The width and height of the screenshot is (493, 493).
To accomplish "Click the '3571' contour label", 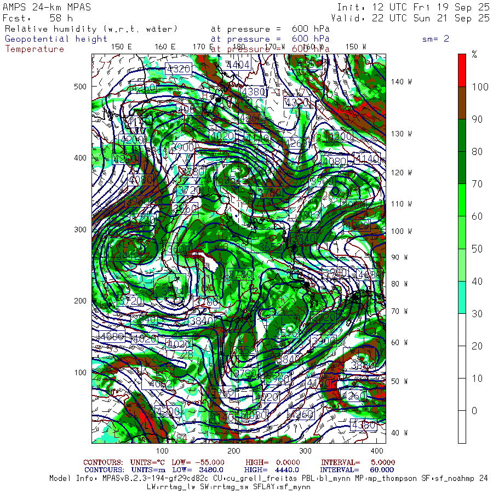I will [x=173, y=291].
